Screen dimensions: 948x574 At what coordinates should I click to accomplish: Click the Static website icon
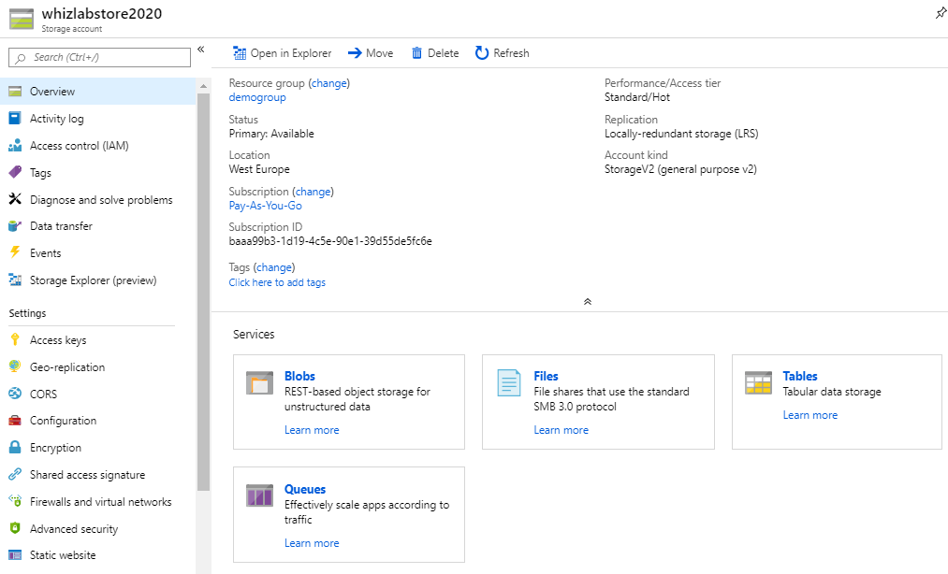coord(15,554)
